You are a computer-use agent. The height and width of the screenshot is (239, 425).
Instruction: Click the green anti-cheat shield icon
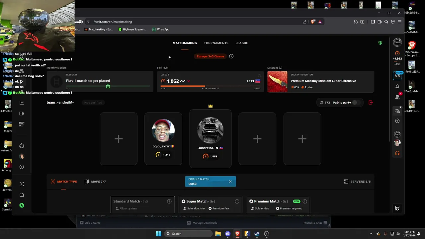[x=380, y=43]
